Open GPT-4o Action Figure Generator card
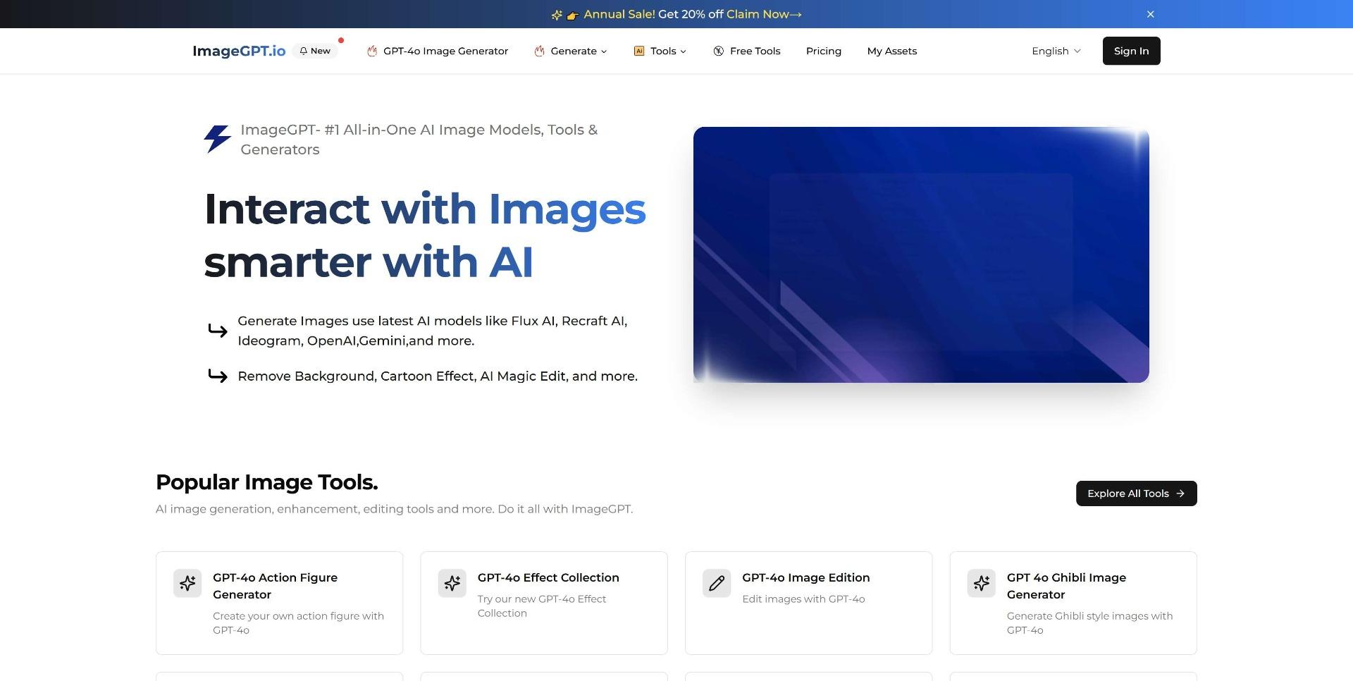 pyautogui.click(x=279, y=603)
